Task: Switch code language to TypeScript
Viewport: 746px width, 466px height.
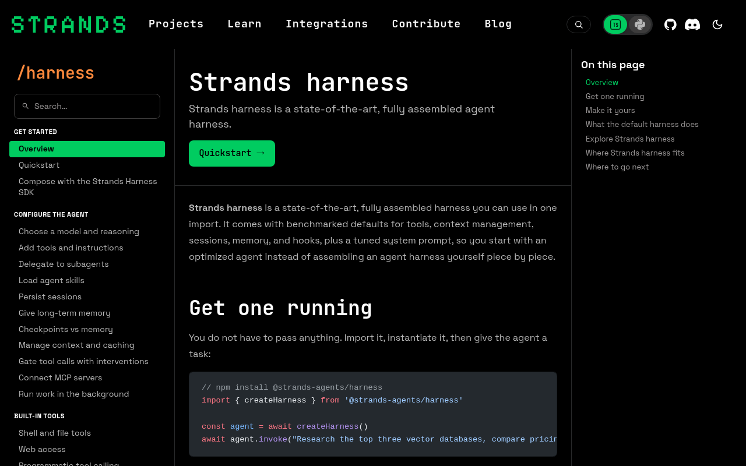Action: 615,24
